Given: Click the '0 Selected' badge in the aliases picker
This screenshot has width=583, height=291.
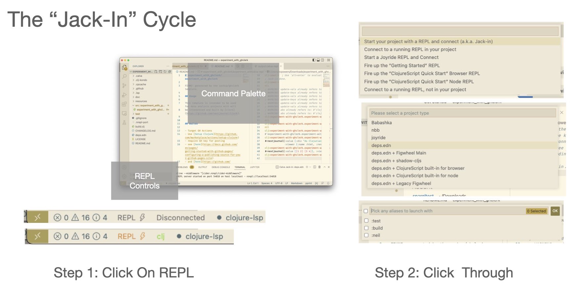Looking at the screenshot, I should [x=536, y=211].
